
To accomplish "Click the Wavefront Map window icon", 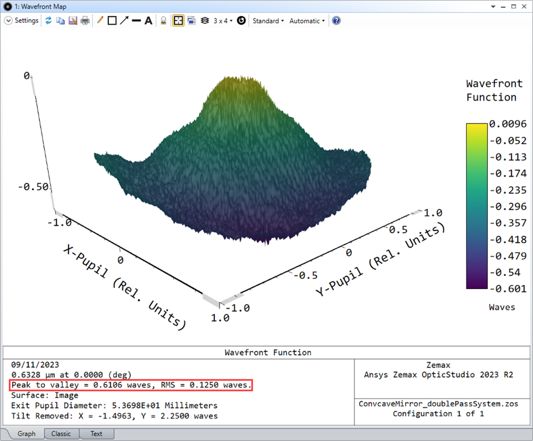I will 8,7.
